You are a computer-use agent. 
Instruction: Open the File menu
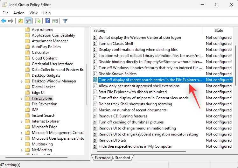tap(5, 13)
